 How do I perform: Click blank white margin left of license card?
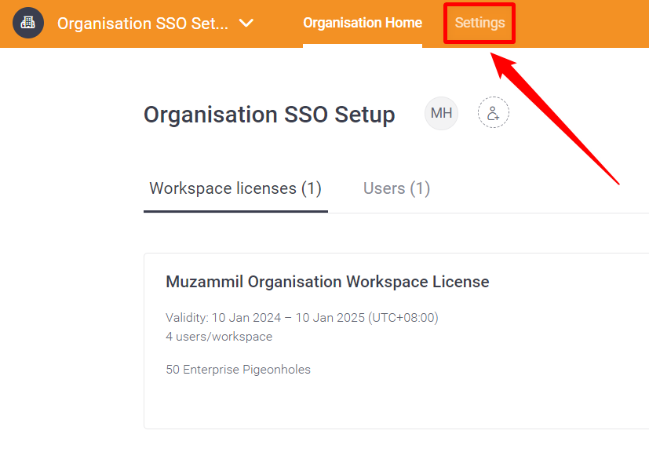(71, 337)
